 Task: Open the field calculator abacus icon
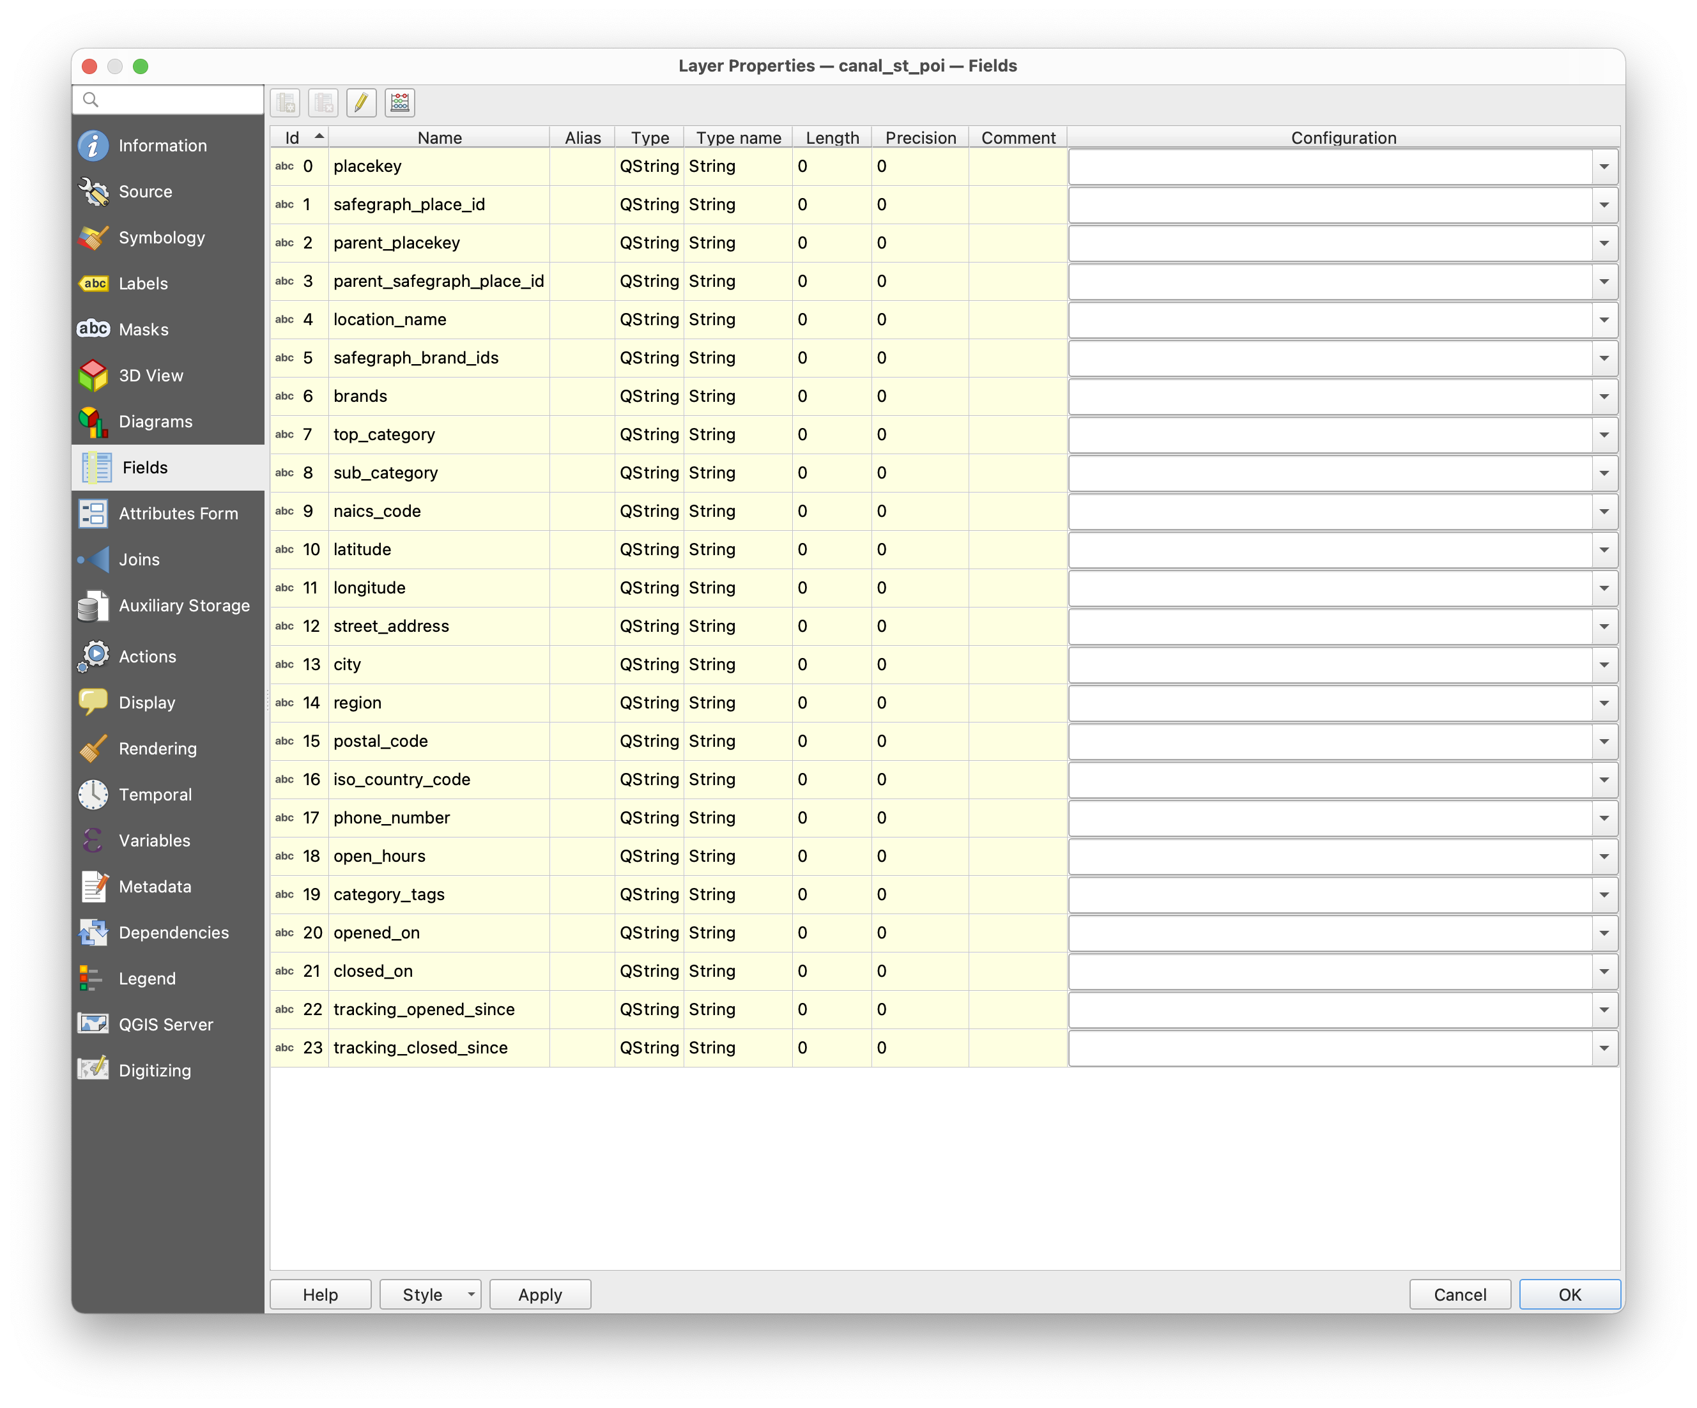[400, 103]
